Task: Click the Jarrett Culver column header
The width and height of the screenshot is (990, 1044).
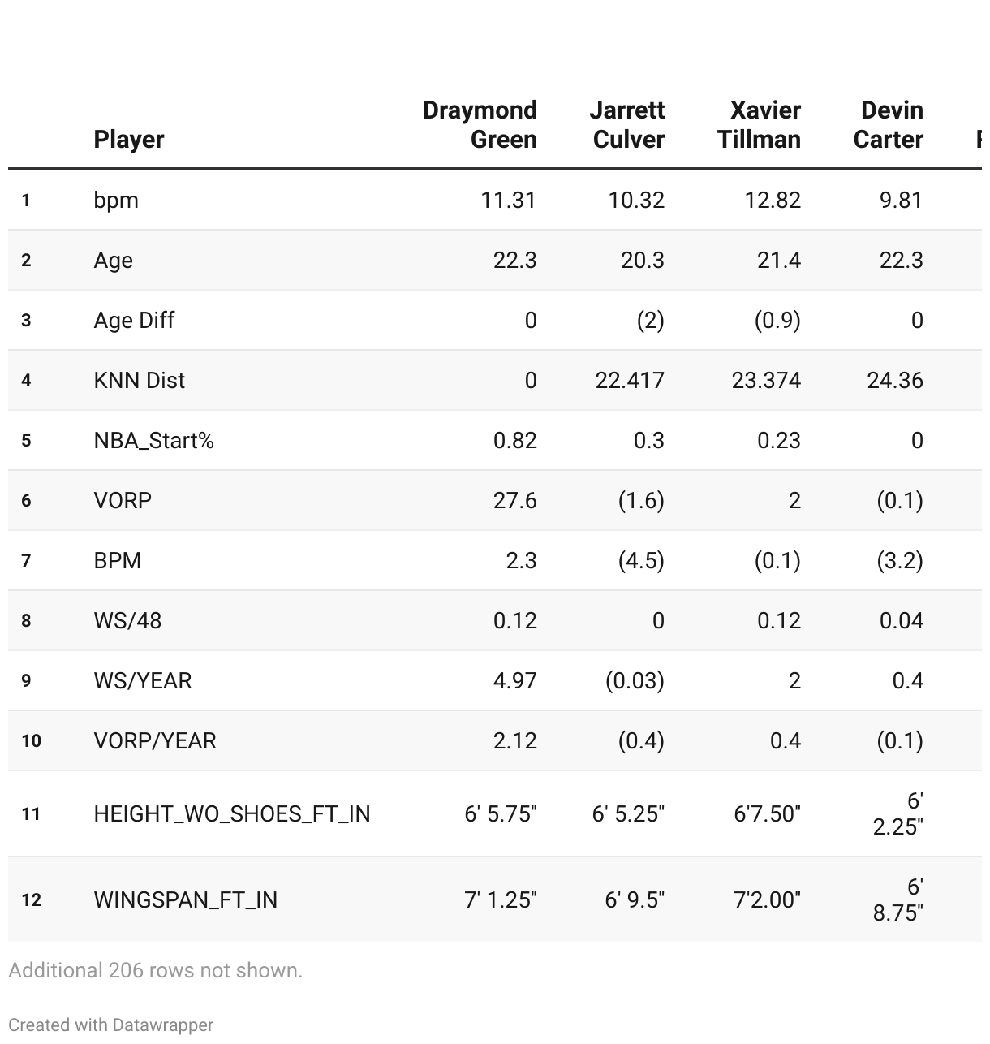Action: pos(627,124)
